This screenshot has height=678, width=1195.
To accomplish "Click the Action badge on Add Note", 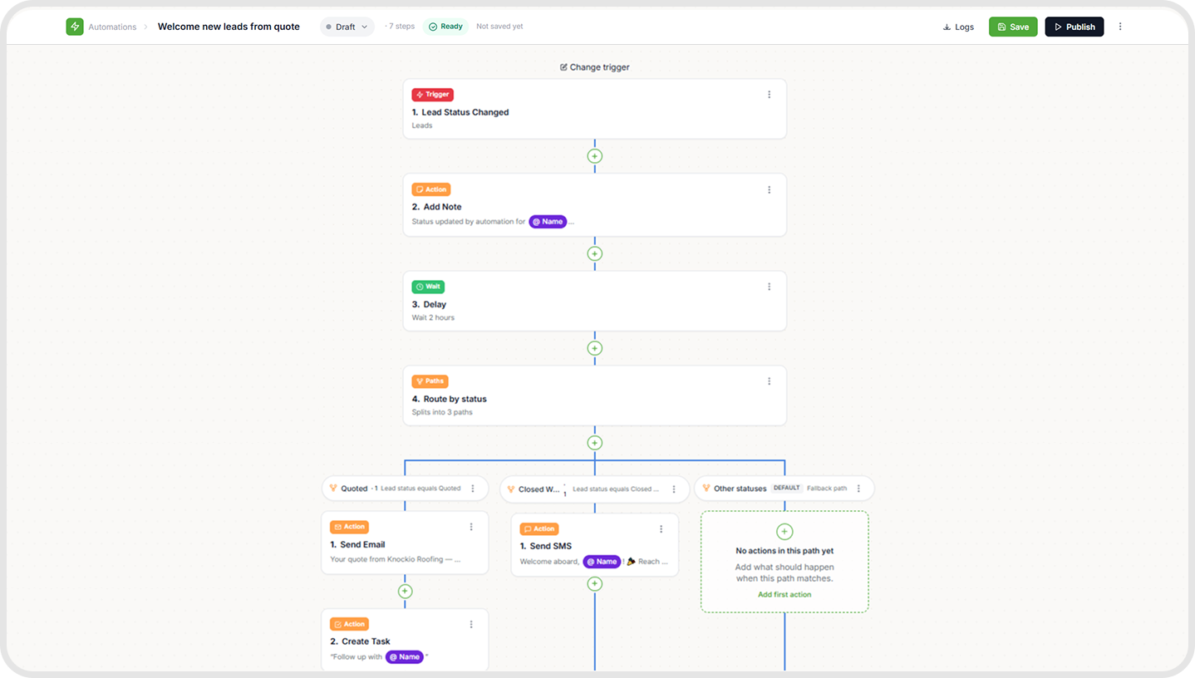I will (431, 189).
